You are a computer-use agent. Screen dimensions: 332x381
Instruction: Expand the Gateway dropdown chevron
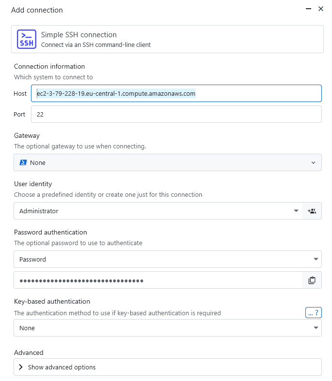[x=313, y=163]
